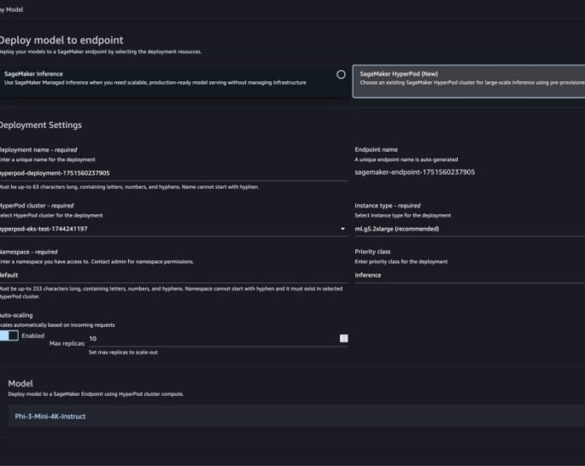Click the Auto-scaling label
This screenshot has height=466, width=585.
(16, 315)
